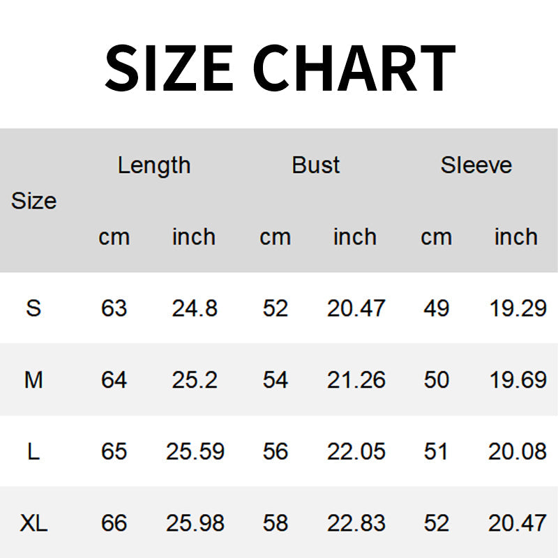Viewport: 558px width, 558px height.
Task: Click the 21.26 inch bust value
Action: click(356, 379)
